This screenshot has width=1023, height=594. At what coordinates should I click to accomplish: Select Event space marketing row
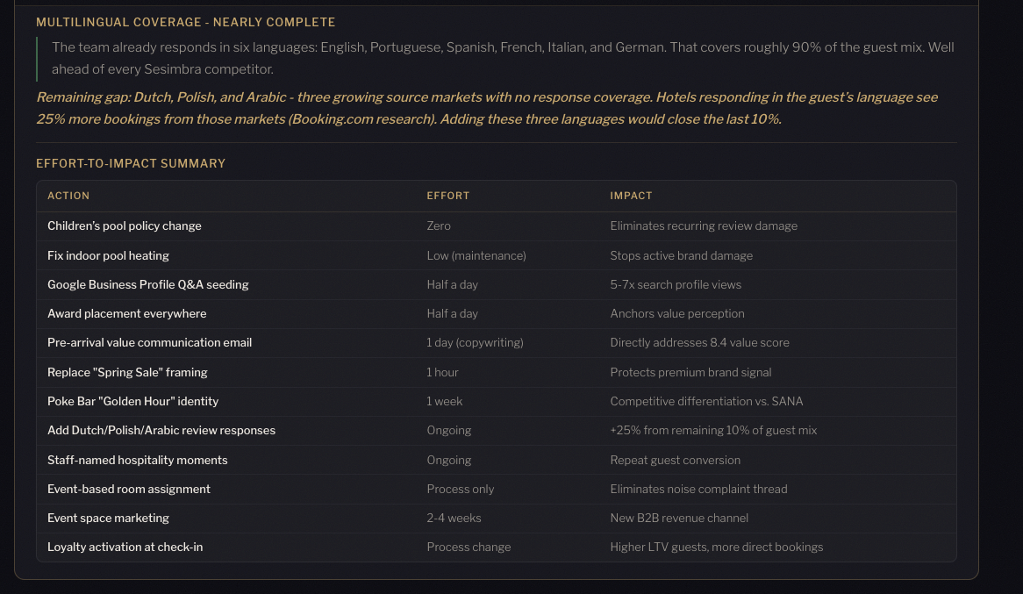tap(108, 518)
